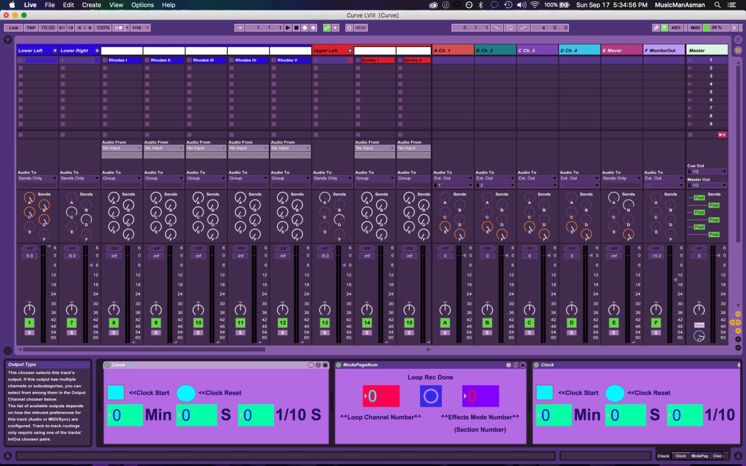Open Audio To dropdown on Lower Left track
Viewport: 746px width, 466px height.
(x=37, y=178)
